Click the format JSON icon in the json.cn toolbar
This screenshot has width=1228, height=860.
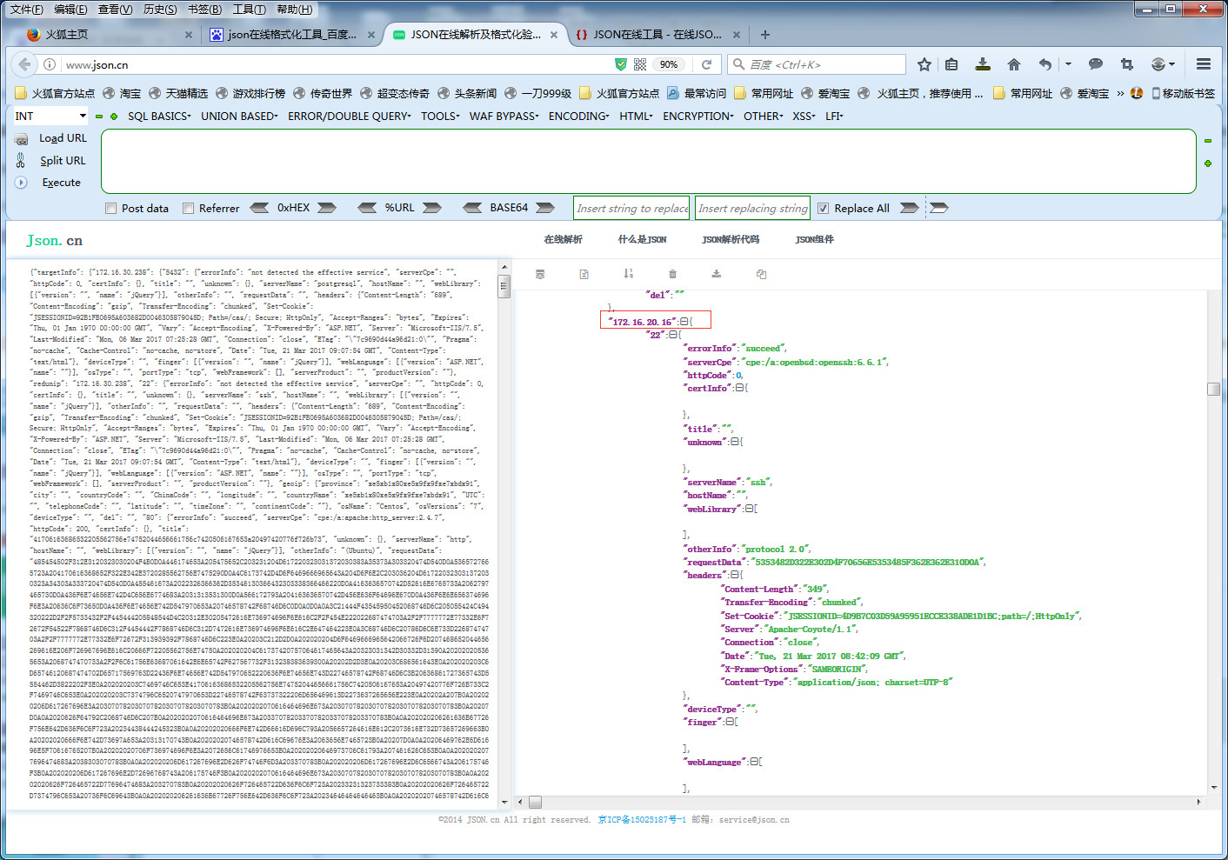[x=540, y=274]
